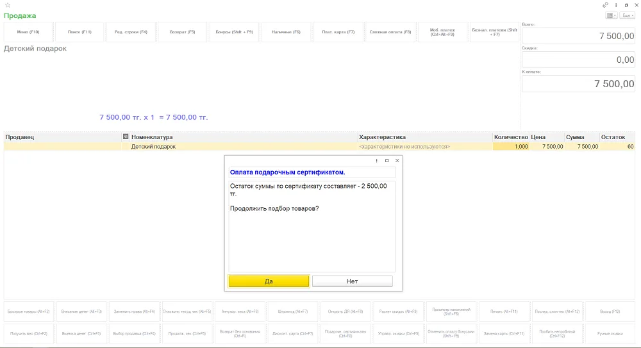Viewport: 641px width, 348px height.
Task: Click Бонусы (Shift + F9)
Action: (x=234, y=32)
